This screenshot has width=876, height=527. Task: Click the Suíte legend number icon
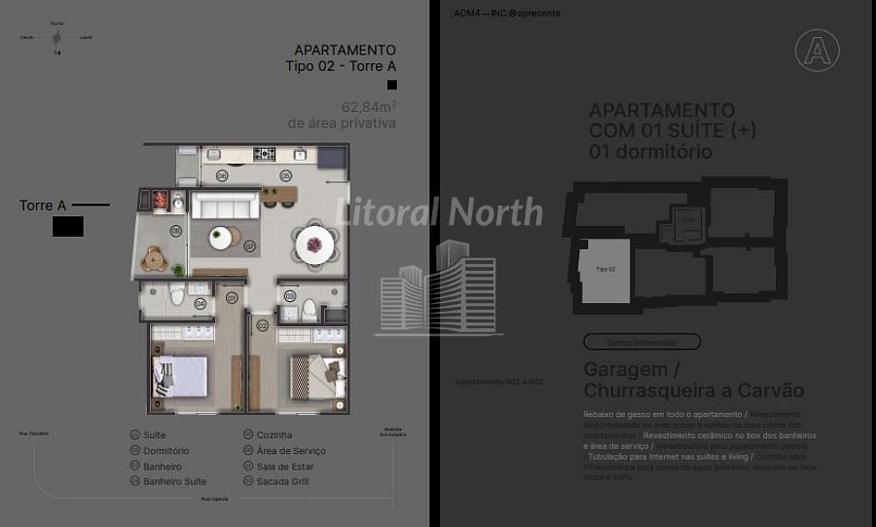coord(134,434)
